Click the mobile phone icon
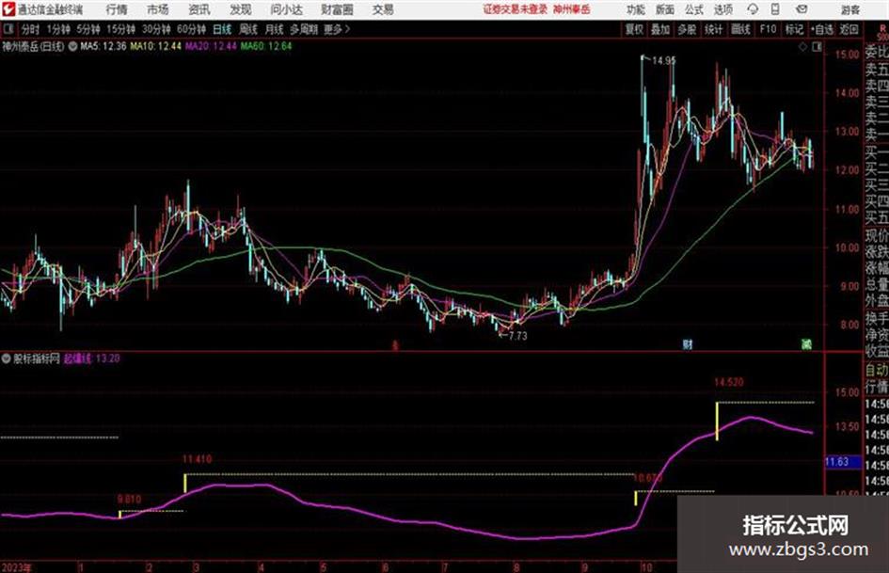The height and width of the screenshot is (573, 889). 775,9
